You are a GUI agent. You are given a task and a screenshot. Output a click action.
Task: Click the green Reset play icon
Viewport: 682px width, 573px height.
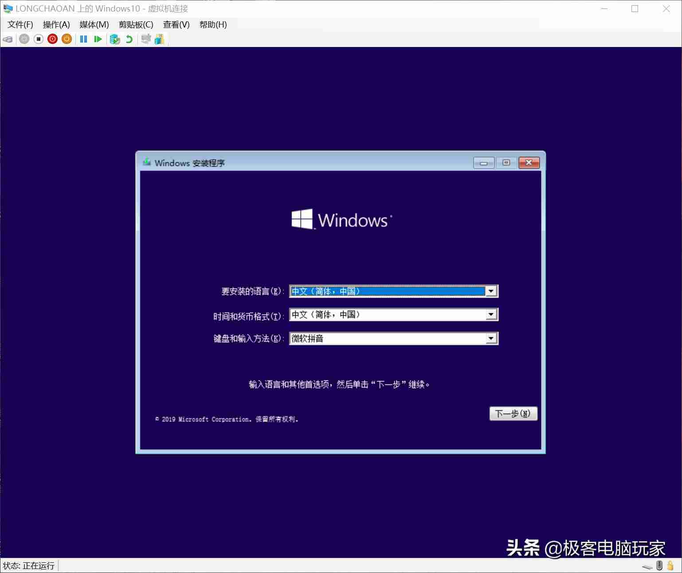(x=98, y=39)
